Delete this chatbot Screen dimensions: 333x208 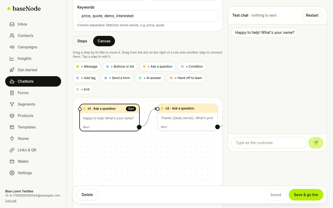pyautogui.click(x=87, y=195)
